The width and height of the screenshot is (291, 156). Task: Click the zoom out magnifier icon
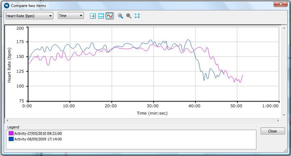tap(129, 16)
